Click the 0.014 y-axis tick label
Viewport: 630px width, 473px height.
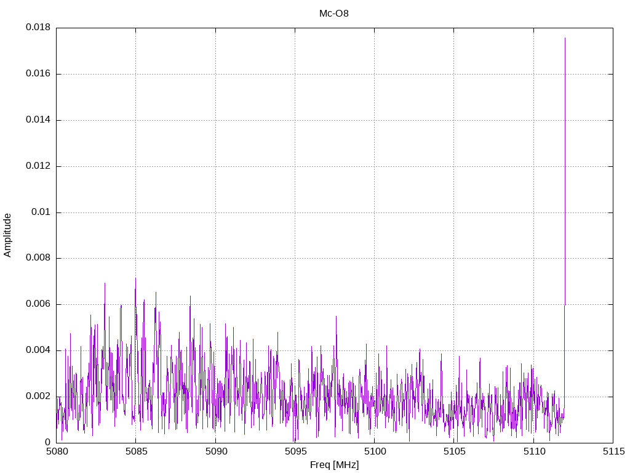click(38, 120)
